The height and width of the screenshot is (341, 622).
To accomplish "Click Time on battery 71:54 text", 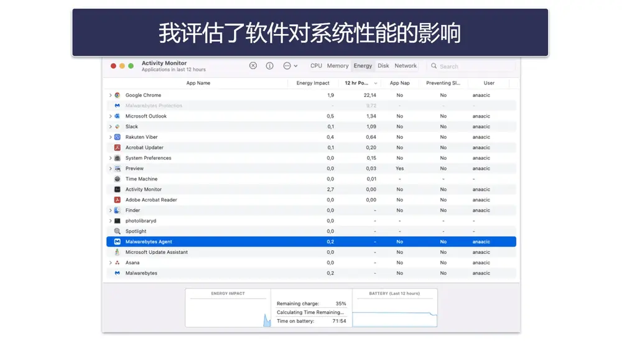I will point(312,321).
